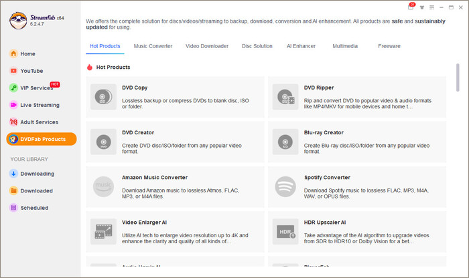This screenshot has height=278, width=469.
Task: Click the 'Hot Products' section heading
Action: [x=113, y=67]
